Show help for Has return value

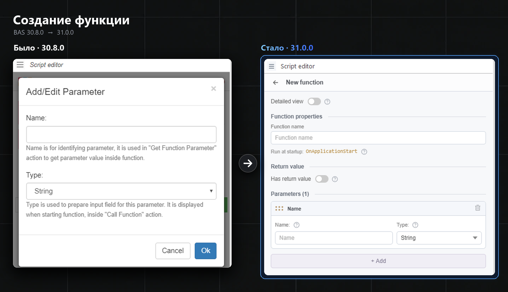point(335,179)
